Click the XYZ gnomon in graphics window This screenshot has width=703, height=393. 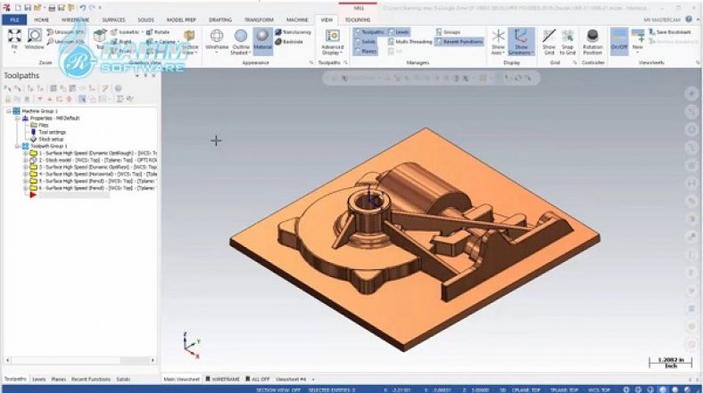(x=191, y=345)
